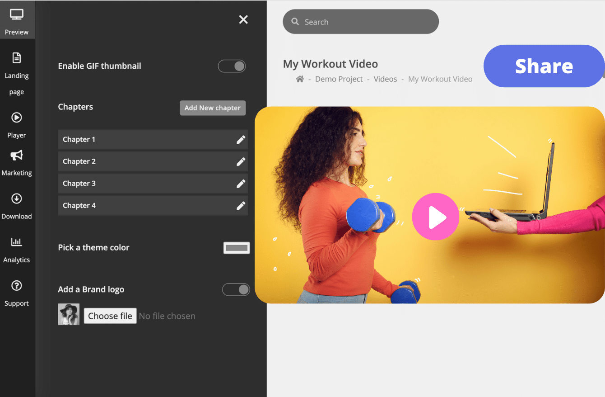This screenshot has width=605, height=397.
Task: Open the Preview panel
Action: coord(17,20)
